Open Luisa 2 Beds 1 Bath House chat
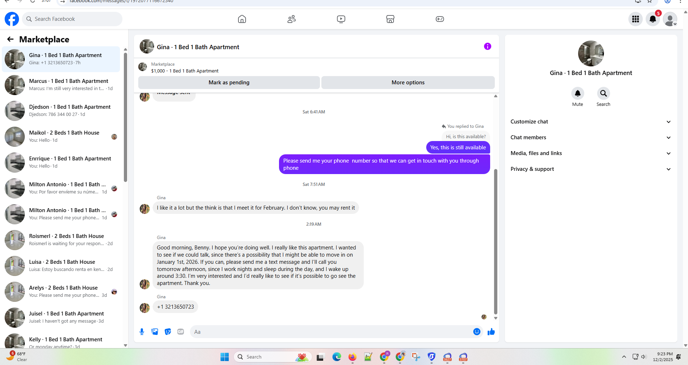 tap(61, 266)
